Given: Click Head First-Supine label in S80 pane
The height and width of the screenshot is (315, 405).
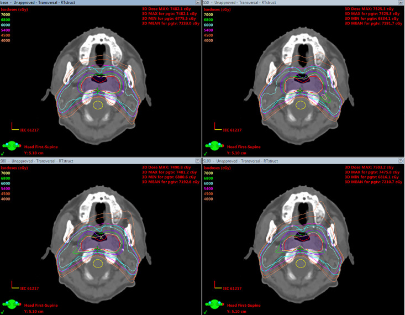Looking at the screenshot, I should pyautogui.click(x=41, y=305).
